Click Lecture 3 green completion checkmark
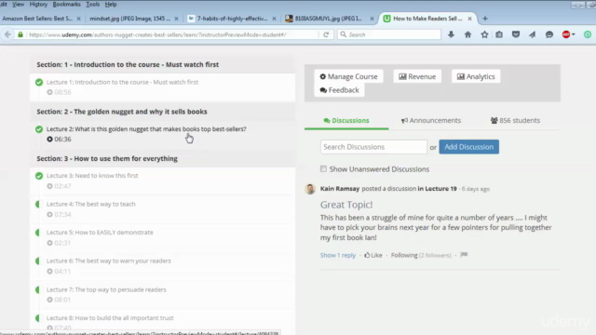Viewport: 596px width, 335px height. (39, 176)
